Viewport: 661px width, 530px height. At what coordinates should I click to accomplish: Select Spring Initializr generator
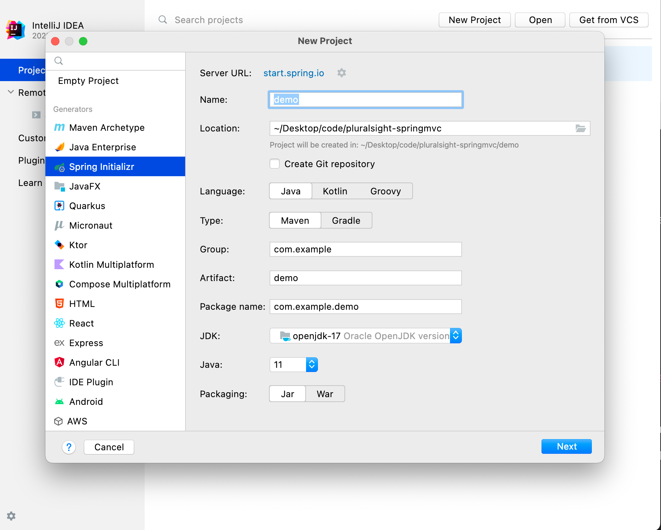pyautogui.click(x=115, y=166)
